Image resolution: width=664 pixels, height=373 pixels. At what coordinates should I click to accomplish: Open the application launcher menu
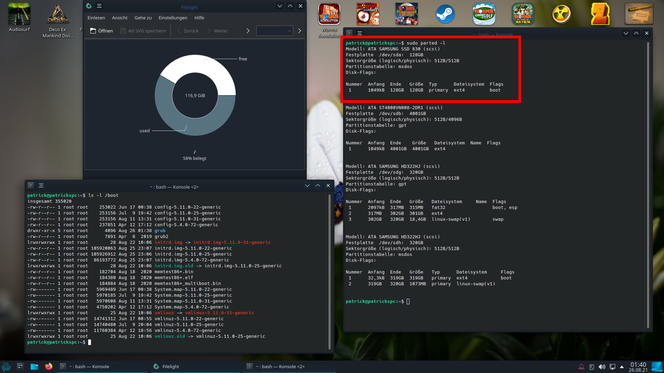[x=6, y=366]
